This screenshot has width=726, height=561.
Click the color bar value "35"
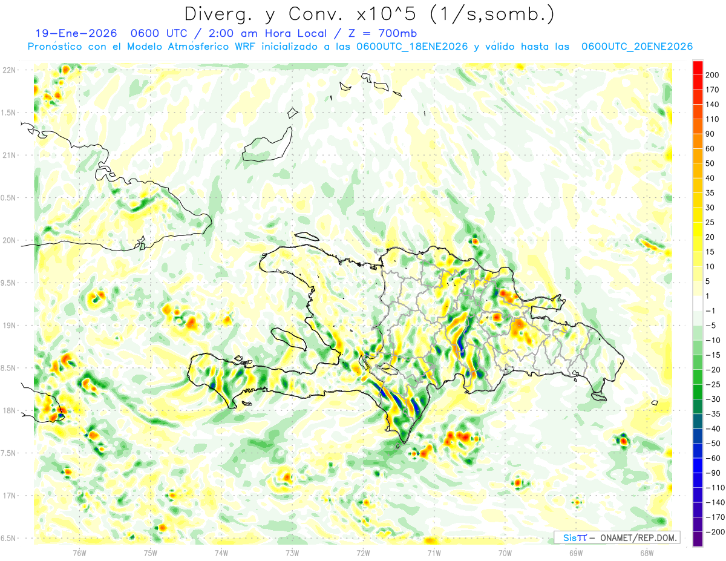tap(711, 192)
